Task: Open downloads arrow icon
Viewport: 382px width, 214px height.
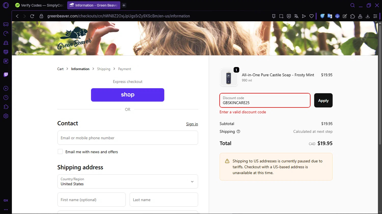Action: click(368, 16)
